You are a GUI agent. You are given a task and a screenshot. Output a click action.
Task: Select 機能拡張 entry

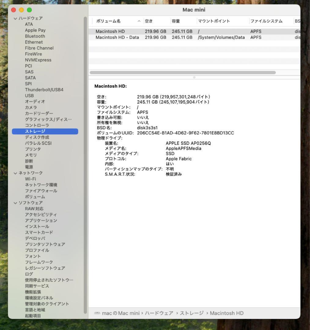(33, 292)
